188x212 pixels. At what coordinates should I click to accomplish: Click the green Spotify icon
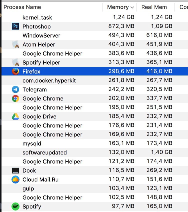tap(15, 206)
